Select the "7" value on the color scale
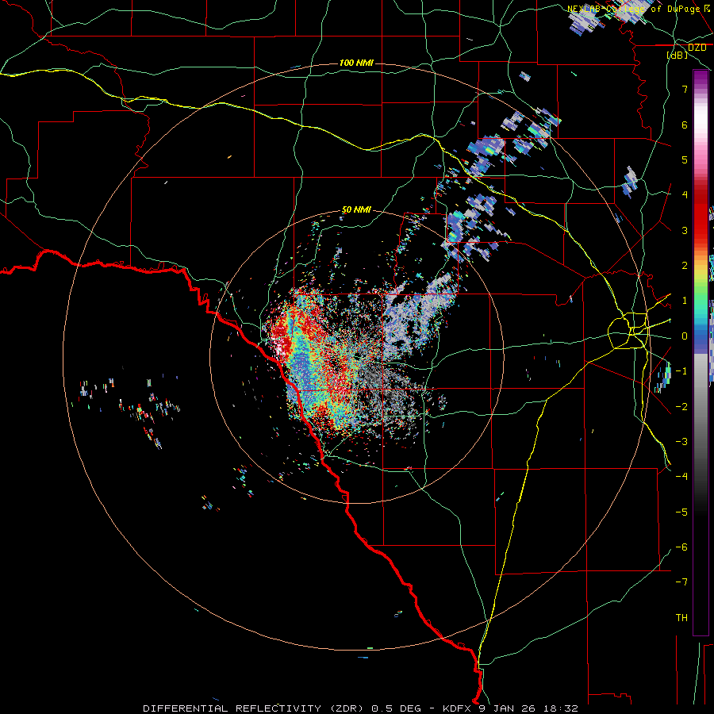 click(x=685, y=89)
